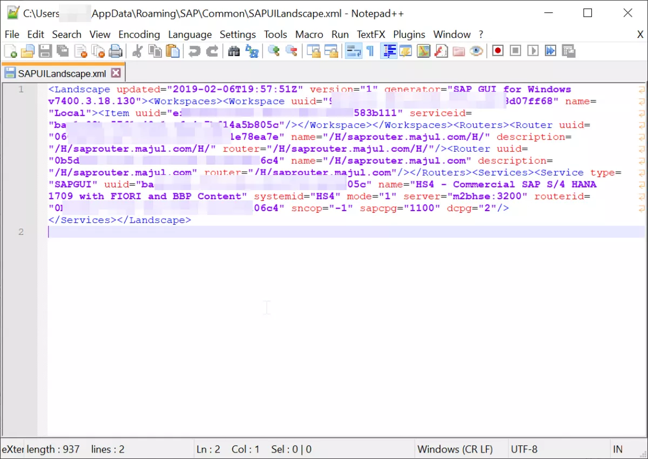Open the Folder as Workspace icon
Screen dimensions: 648x459
pos(458,51)
